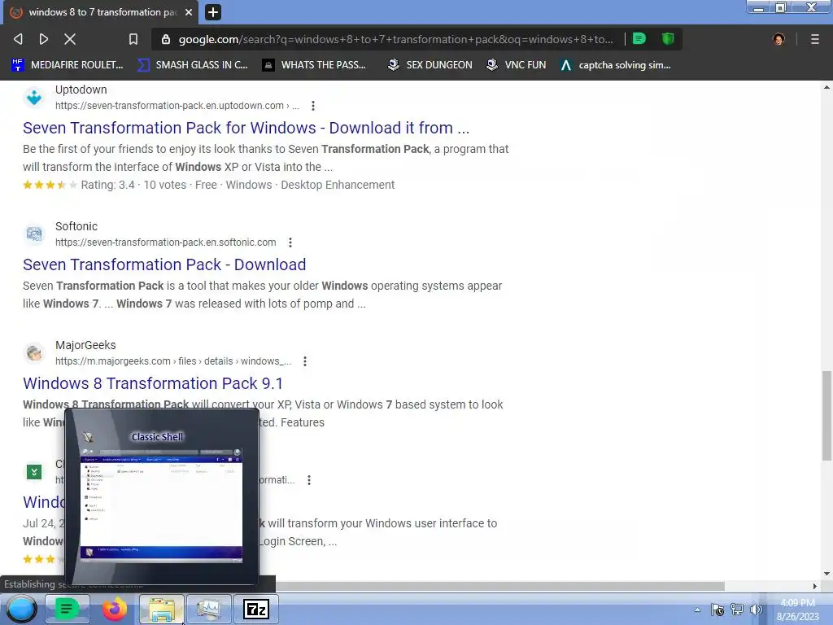
Task: Click the horizontal scrollbar right arrow
Action: (x=815, y=586)
